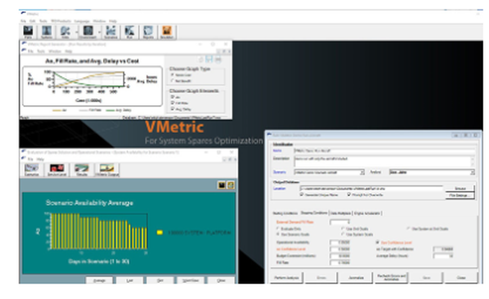Screen dimensions: 489x299
Task: Switch to Stopping Conditions tab
Action: (314, 213)
